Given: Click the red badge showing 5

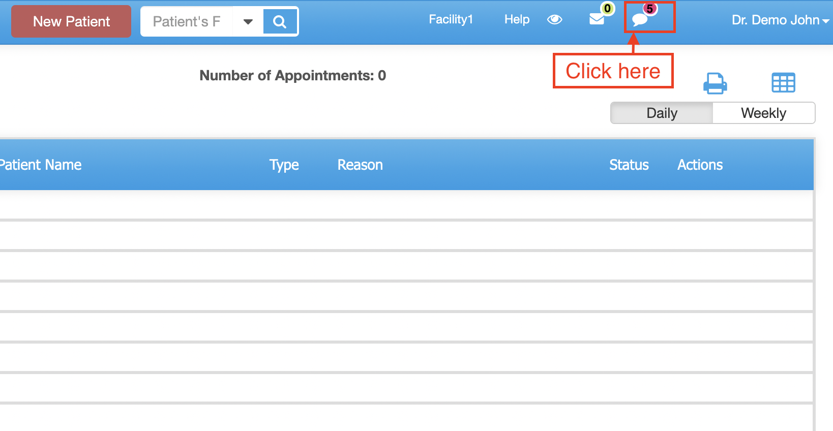Looking at the screenshot, I should (649, 9).
